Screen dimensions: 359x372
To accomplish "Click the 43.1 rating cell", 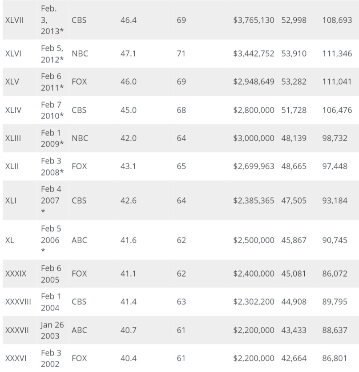I will coord(128,166).
